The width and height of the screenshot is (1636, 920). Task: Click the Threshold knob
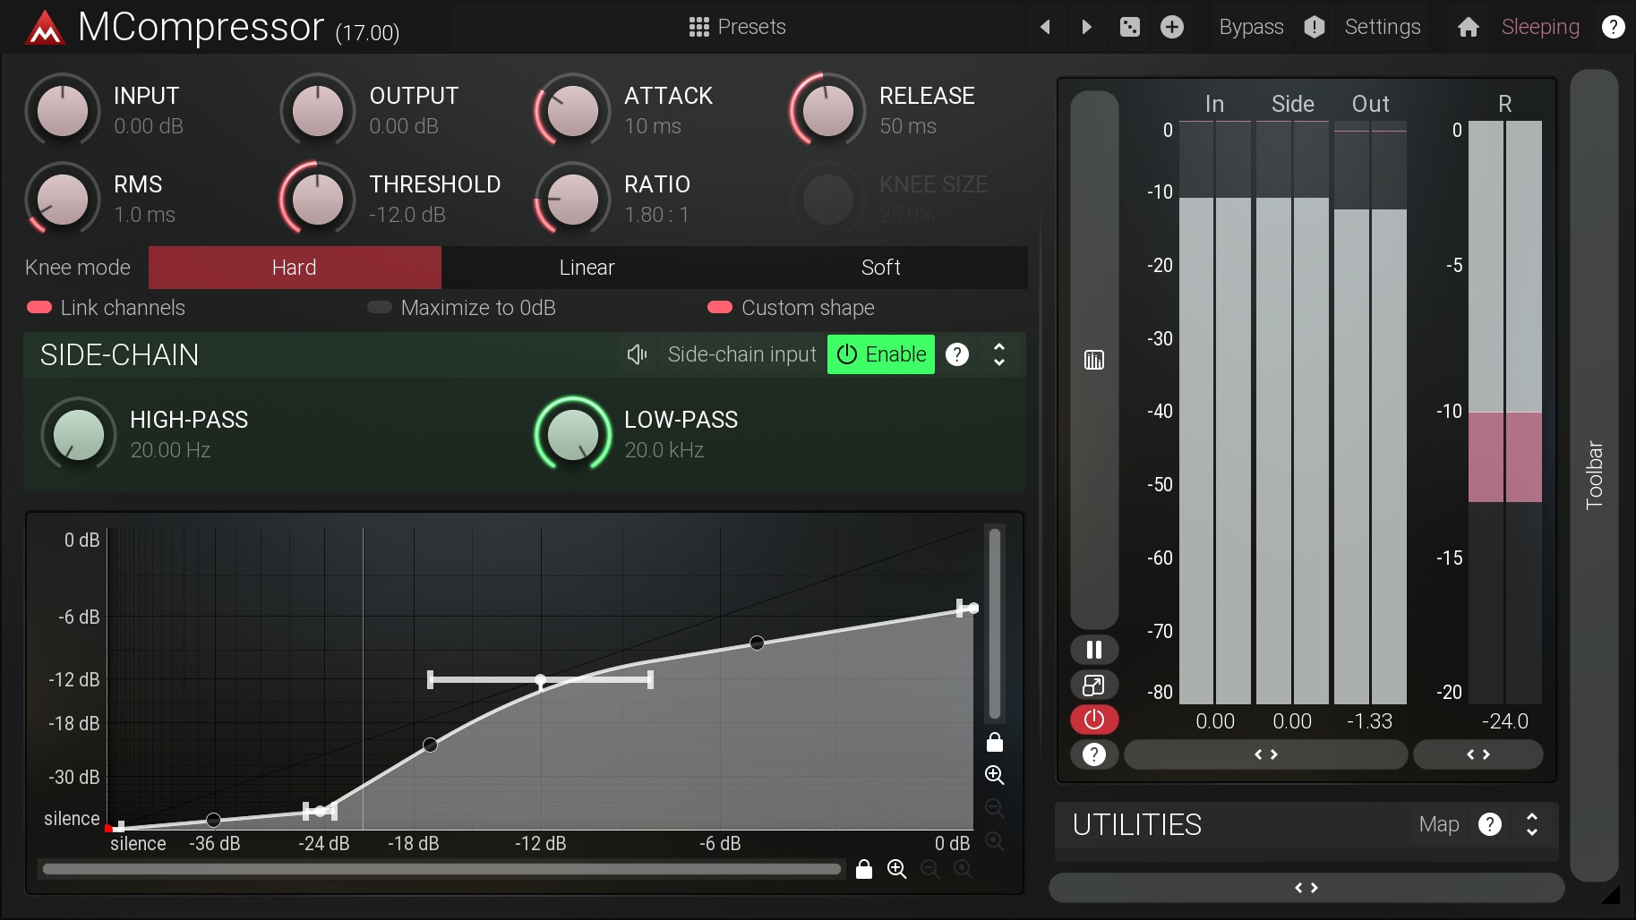317,199
